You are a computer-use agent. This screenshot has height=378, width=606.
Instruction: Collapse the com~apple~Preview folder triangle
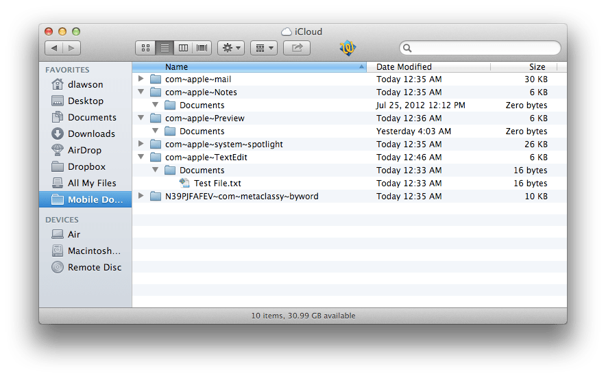(x=141, y=118)
